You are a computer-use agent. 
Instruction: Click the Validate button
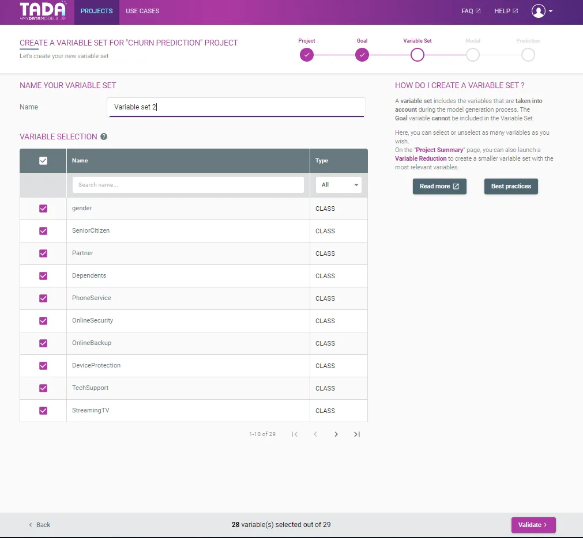pos(533,525)
